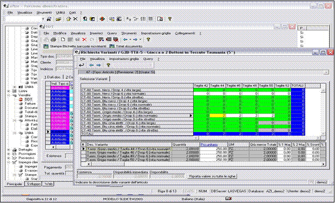Select the Tasm. Grigio medio / Taglia 46 row
The image size is (335, 203).
coord(129,152)
